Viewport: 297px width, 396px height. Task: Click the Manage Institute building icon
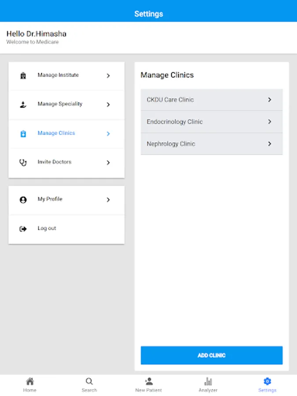(x=23, y=76)
